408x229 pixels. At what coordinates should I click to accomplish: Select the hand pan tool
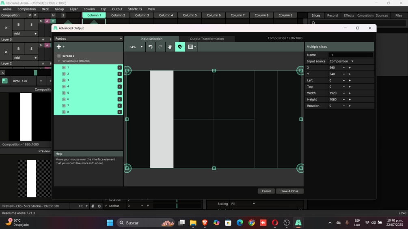point(170,47)
